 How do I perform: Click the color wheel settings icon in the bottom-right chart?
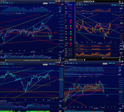click(x=122, y=65)
